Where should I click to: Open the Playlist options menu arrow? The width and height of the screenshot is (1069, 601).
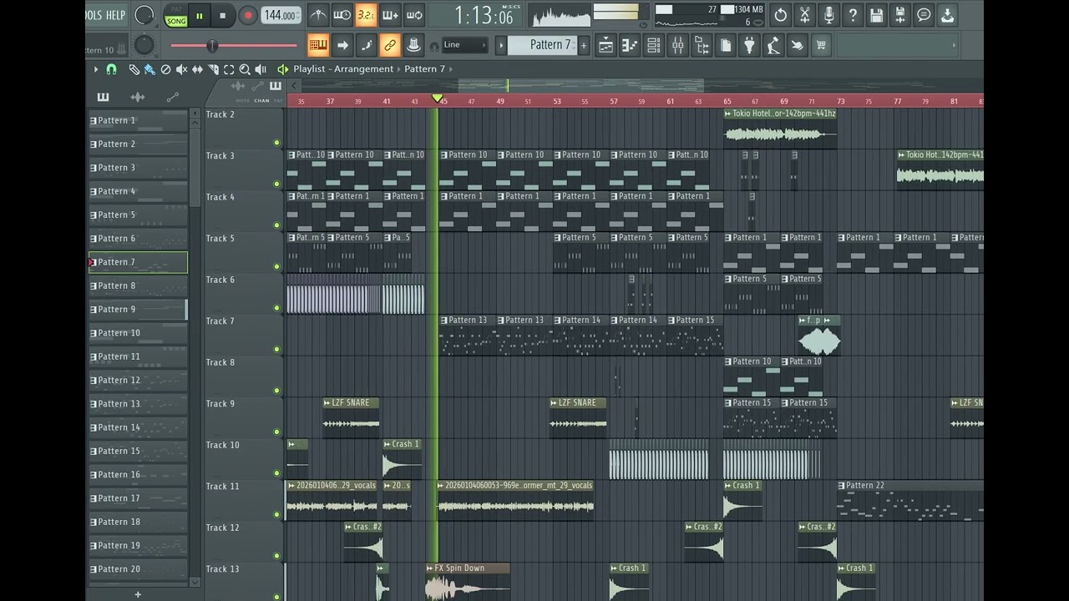coord(96,69)
